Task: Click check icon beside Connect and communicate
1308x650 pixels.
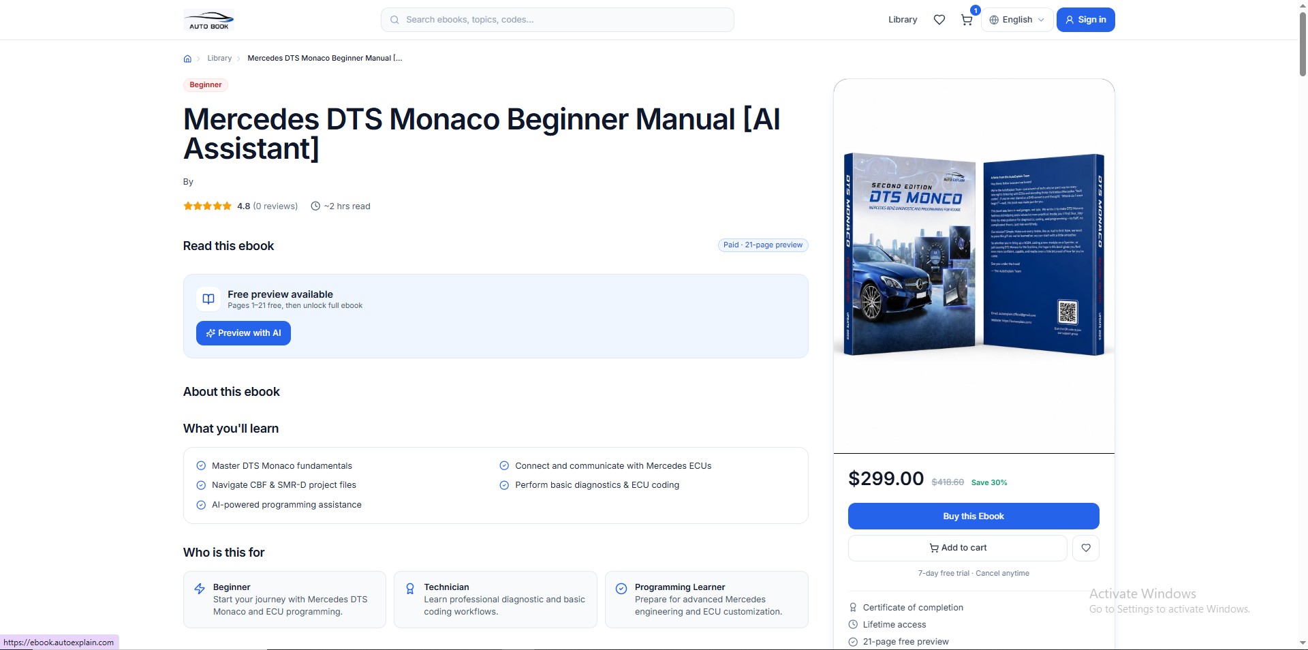Action: tap(504, 466)
